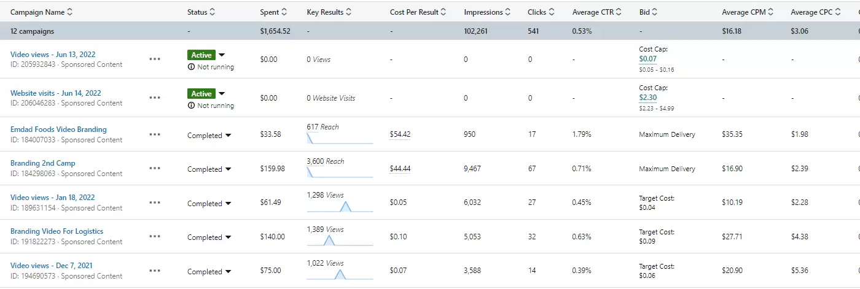This screenshot has height=289, width=860.
Task: Expand Active status dropdown for Video views Jun 13
Action: [222, 55]
